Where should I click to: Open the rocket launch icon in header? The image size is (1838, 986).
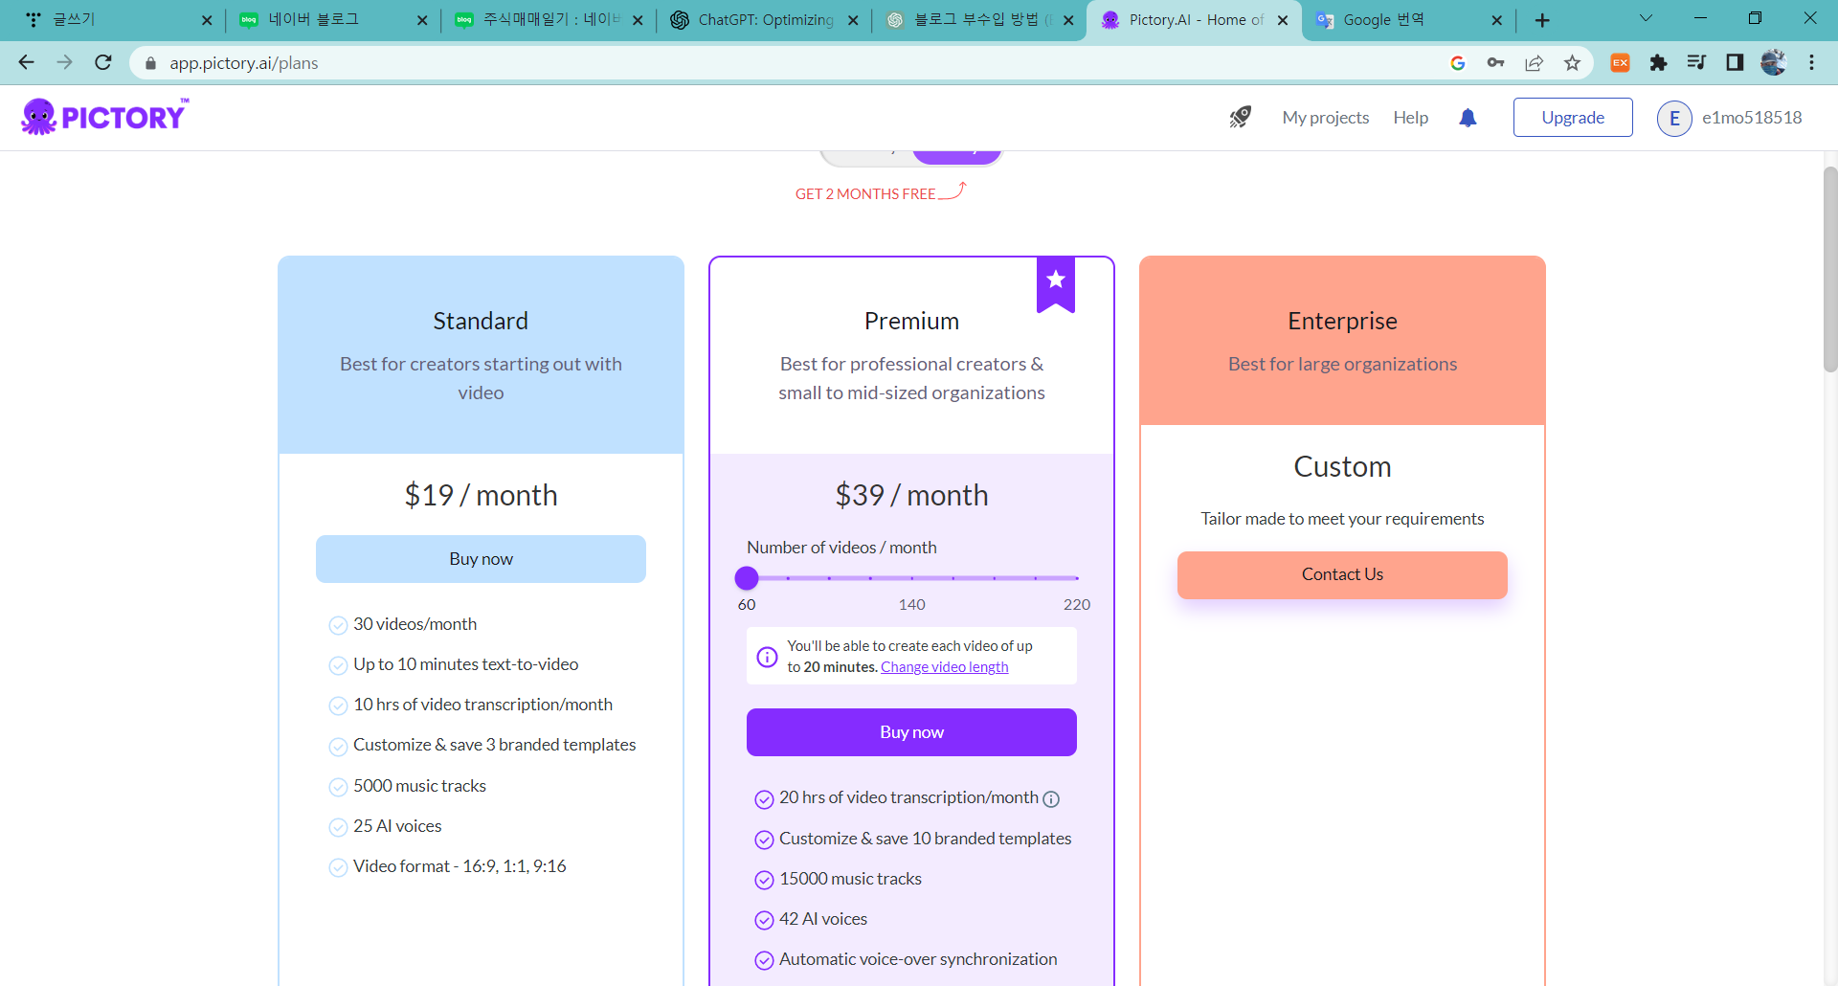(1240, 117)
